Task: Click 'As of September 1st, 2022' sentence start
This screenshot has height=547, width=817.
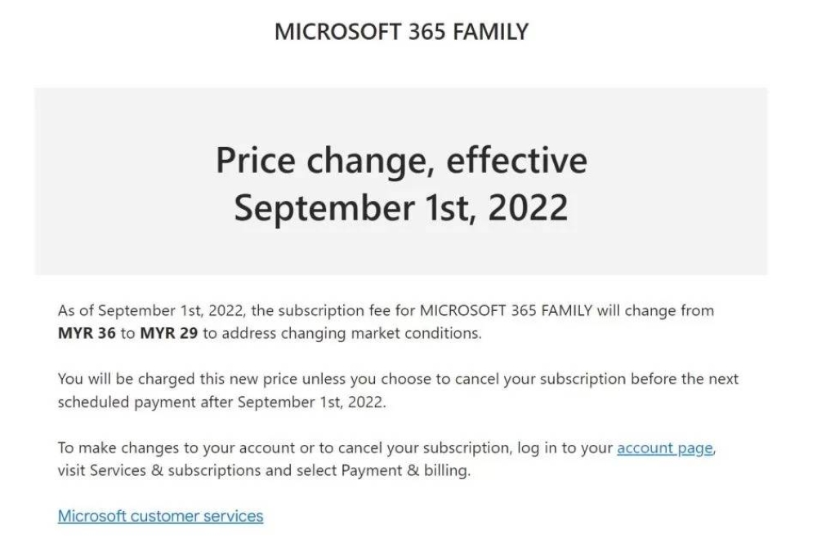Action: point(151,311)
